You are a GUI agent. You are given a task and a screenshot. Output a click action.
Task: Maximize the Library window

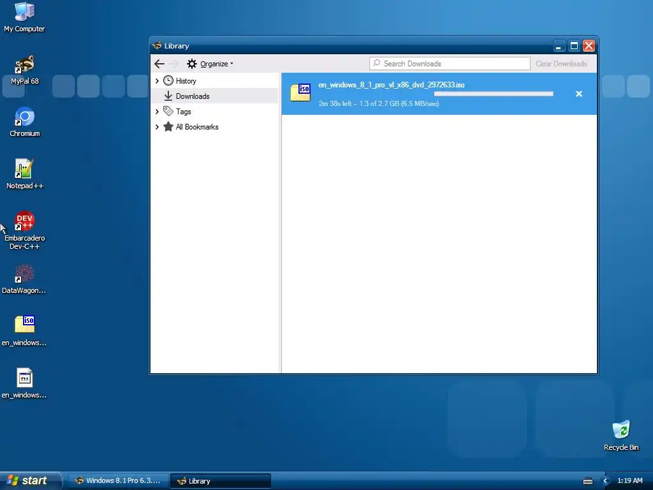coord(574,46)
